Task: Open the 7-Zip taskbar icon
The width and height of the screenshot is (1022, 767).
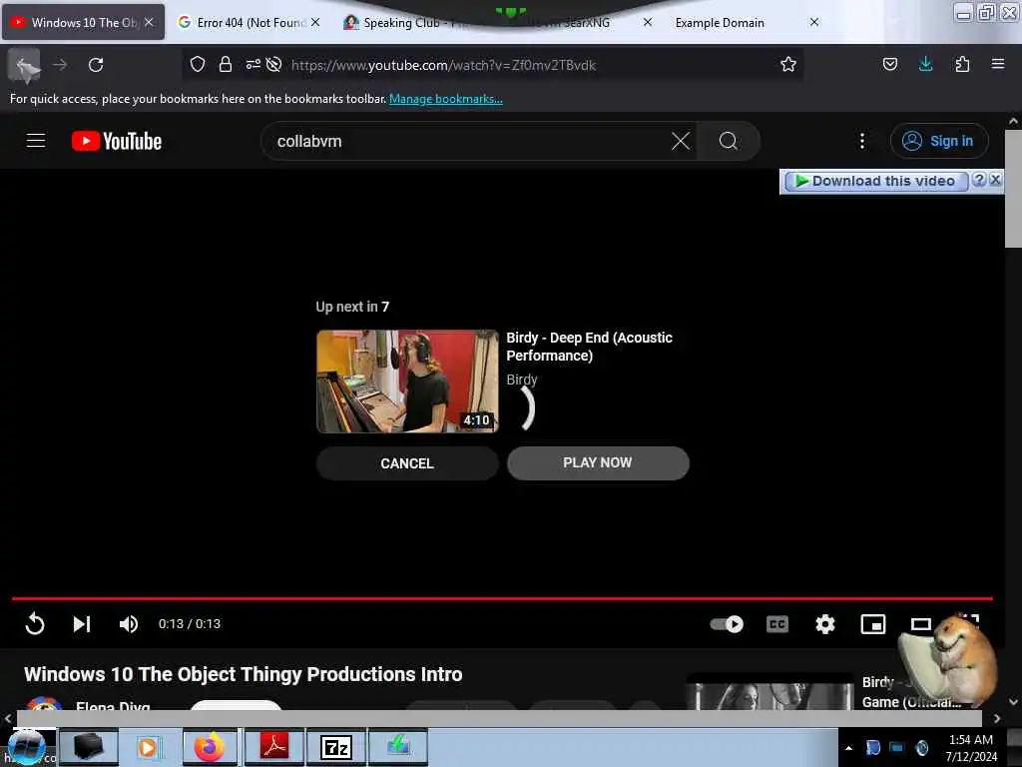Action: [336, 747]
